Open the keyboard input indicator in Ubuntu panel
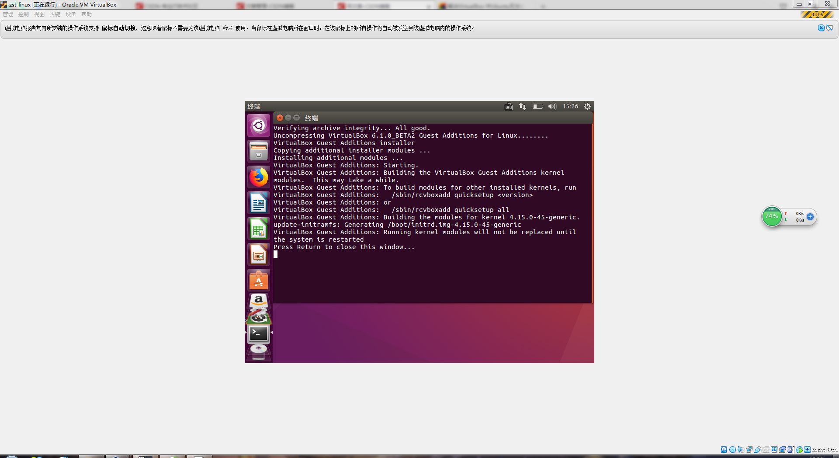Screen dimensions: 839x458 pos(509,107)
